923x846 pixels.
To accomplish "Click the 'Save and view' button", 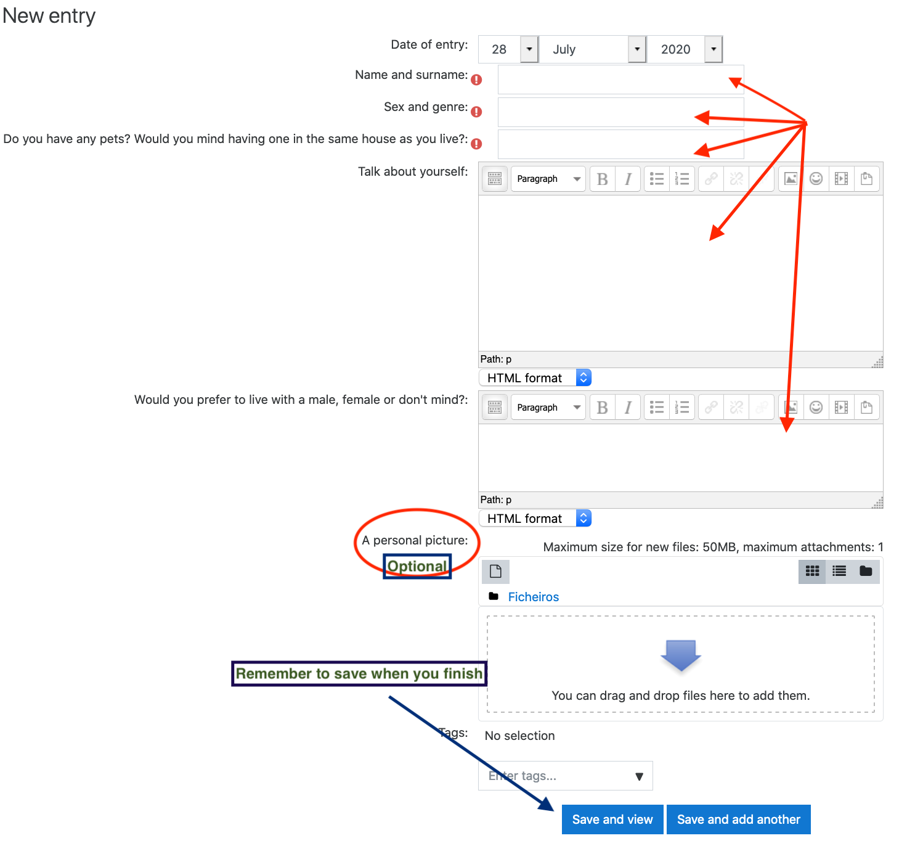I will [x=612, y=819].
